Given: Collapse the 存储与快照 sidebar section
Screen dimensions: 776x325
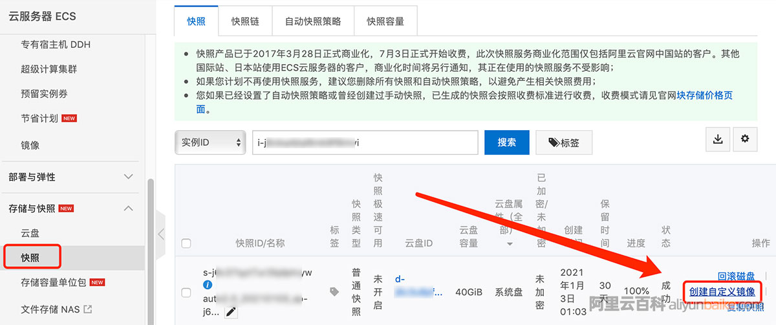Looking at the screenshot, I should pos(128,208).
